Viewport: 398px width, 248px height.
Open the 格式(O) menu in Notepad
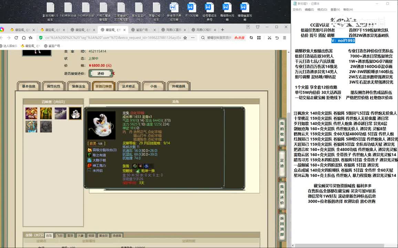click(x=322, y=10)
